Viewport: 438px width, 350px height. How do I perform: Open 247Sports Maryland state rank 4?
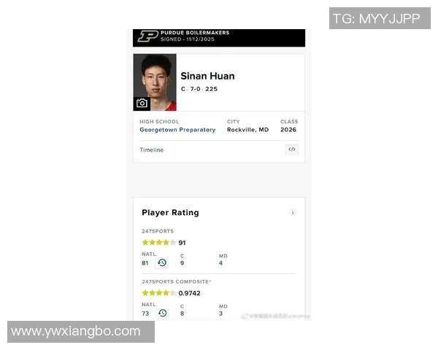coord(220,263)
